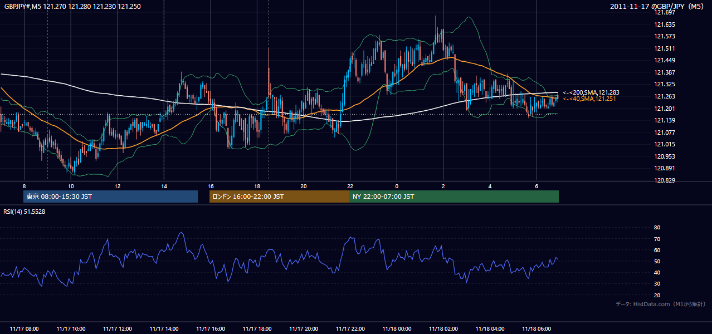Click RSI level 30 on axis
Viewport: 712px width, 334px height.
point(657,284)
